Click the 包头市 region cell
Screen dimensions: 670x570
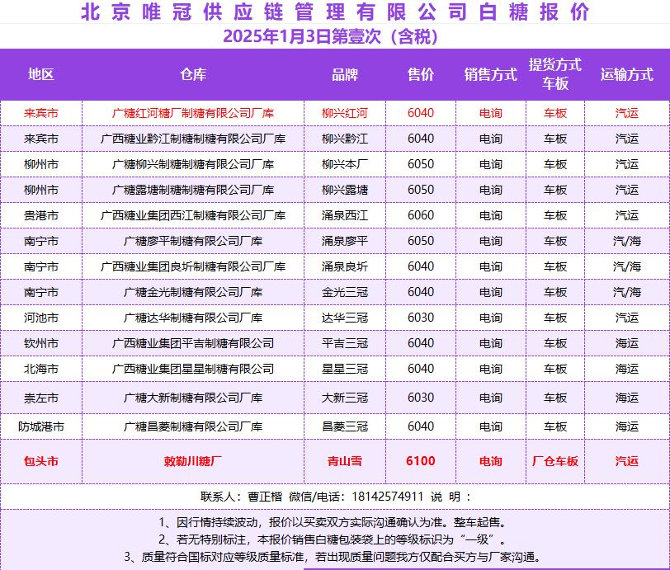pos(41,461)
